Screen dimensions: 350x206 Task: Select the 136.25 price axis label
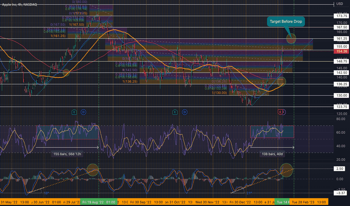click(x=341, y=84)
